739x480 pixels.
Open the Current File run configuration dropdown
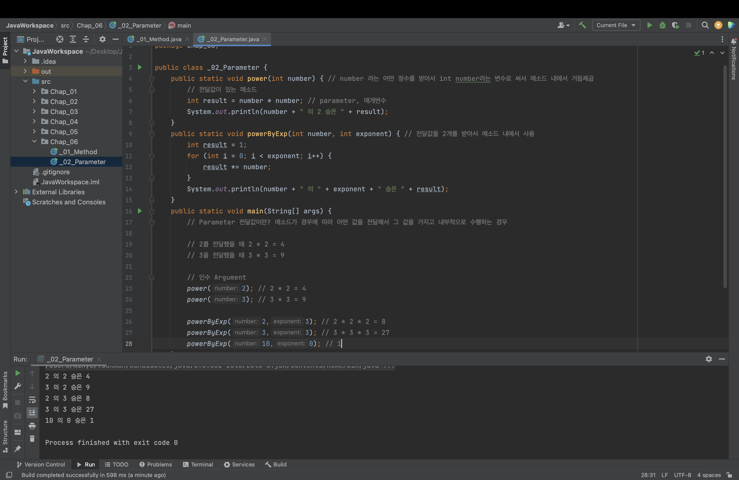click(x=616, y=25)
